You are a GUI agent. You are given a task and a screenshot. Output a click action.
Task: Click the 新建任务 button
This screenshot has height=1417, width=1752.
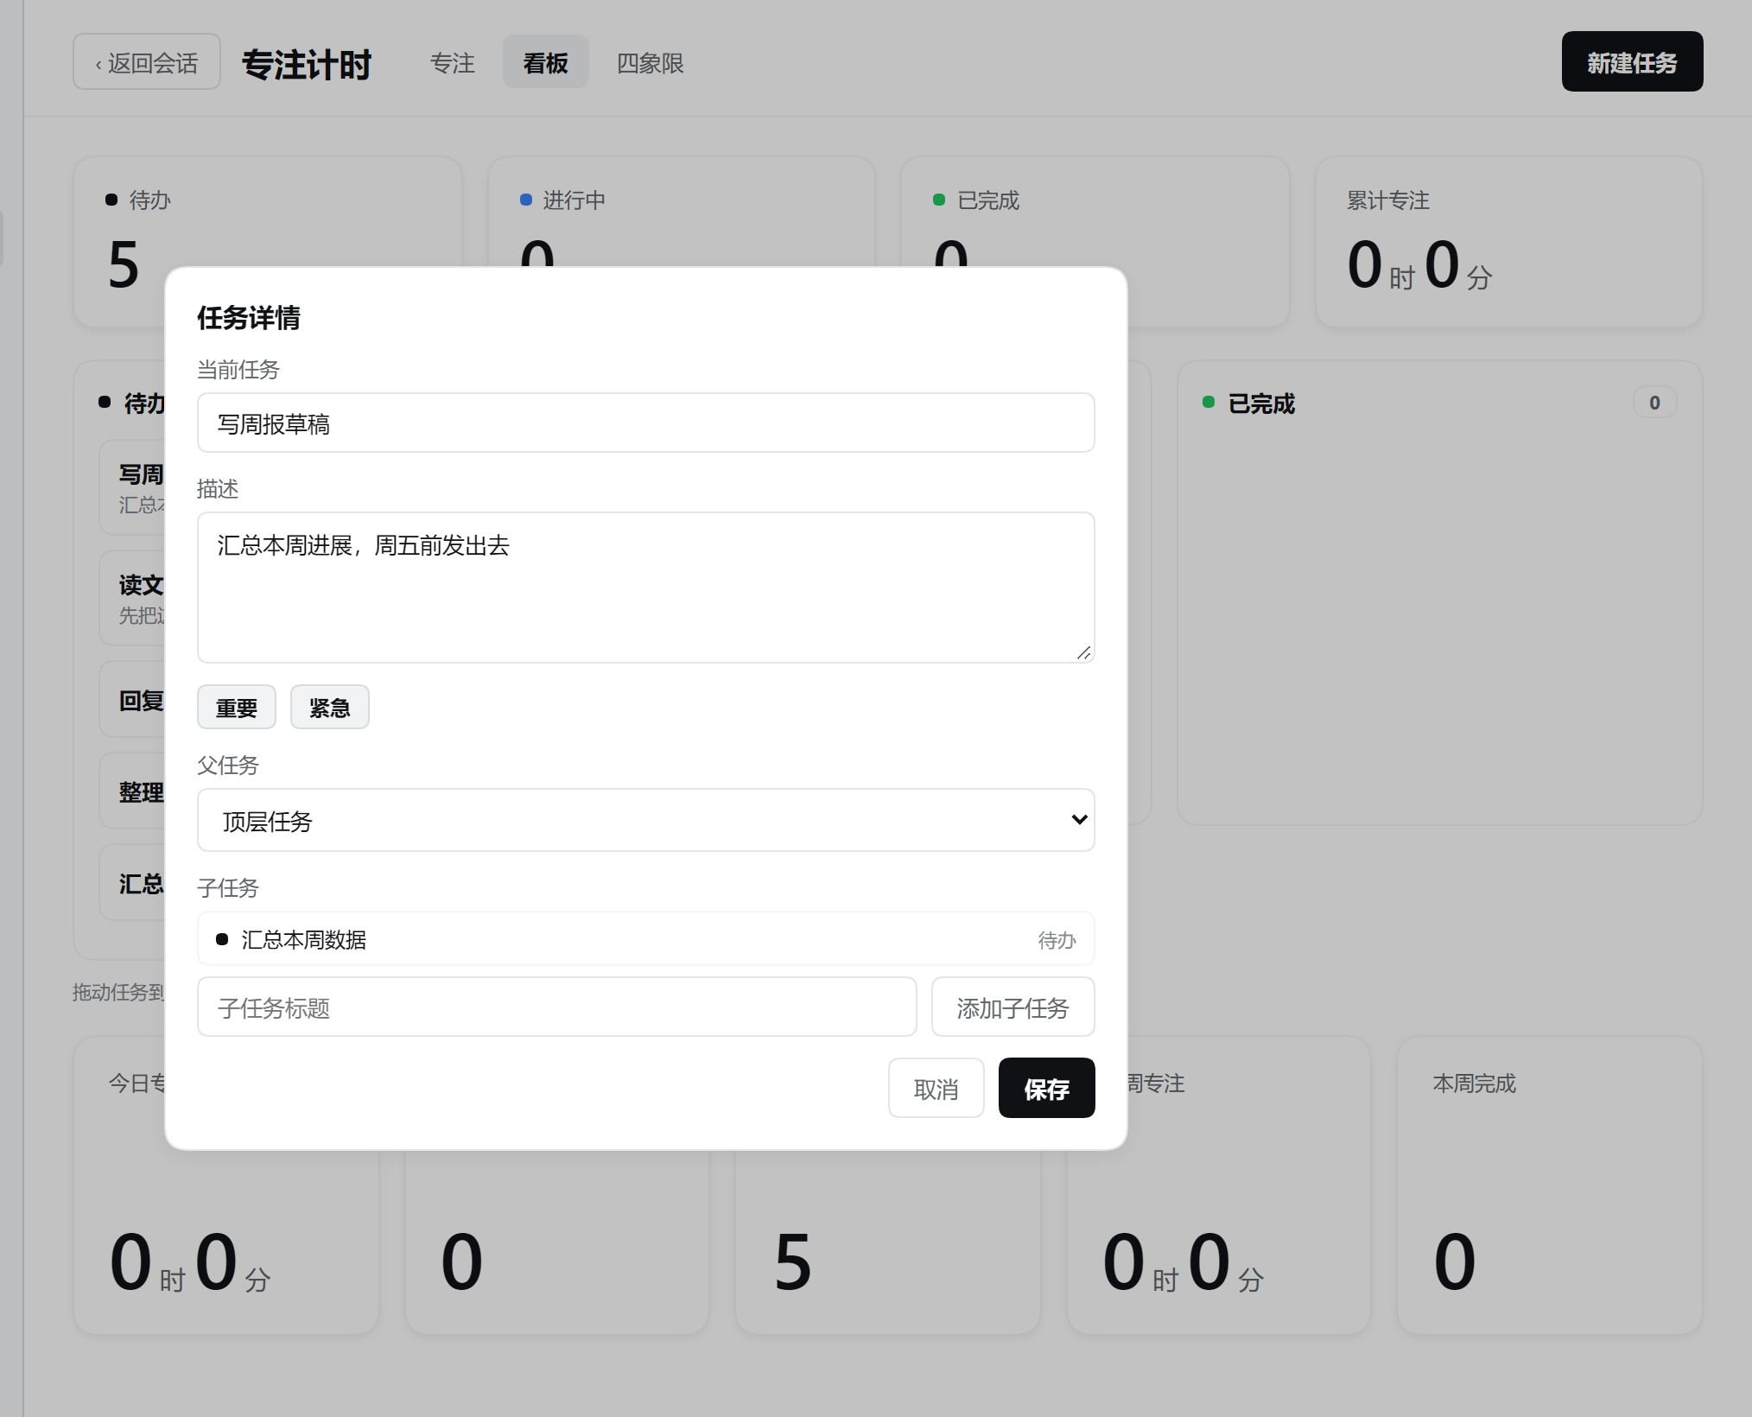click(1632, 62)
